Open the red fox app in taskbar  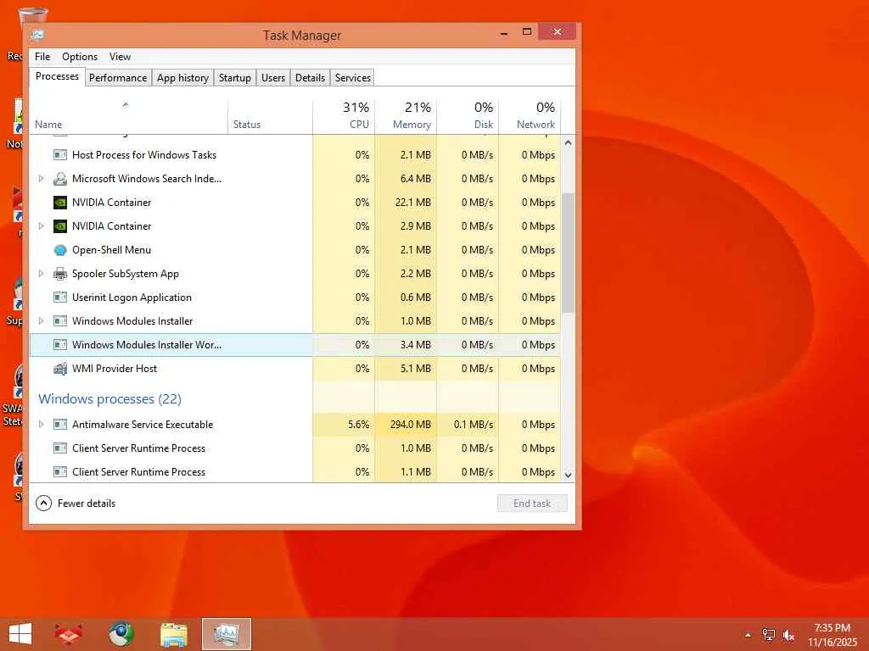pyautogui.click(x=68, y=634)
